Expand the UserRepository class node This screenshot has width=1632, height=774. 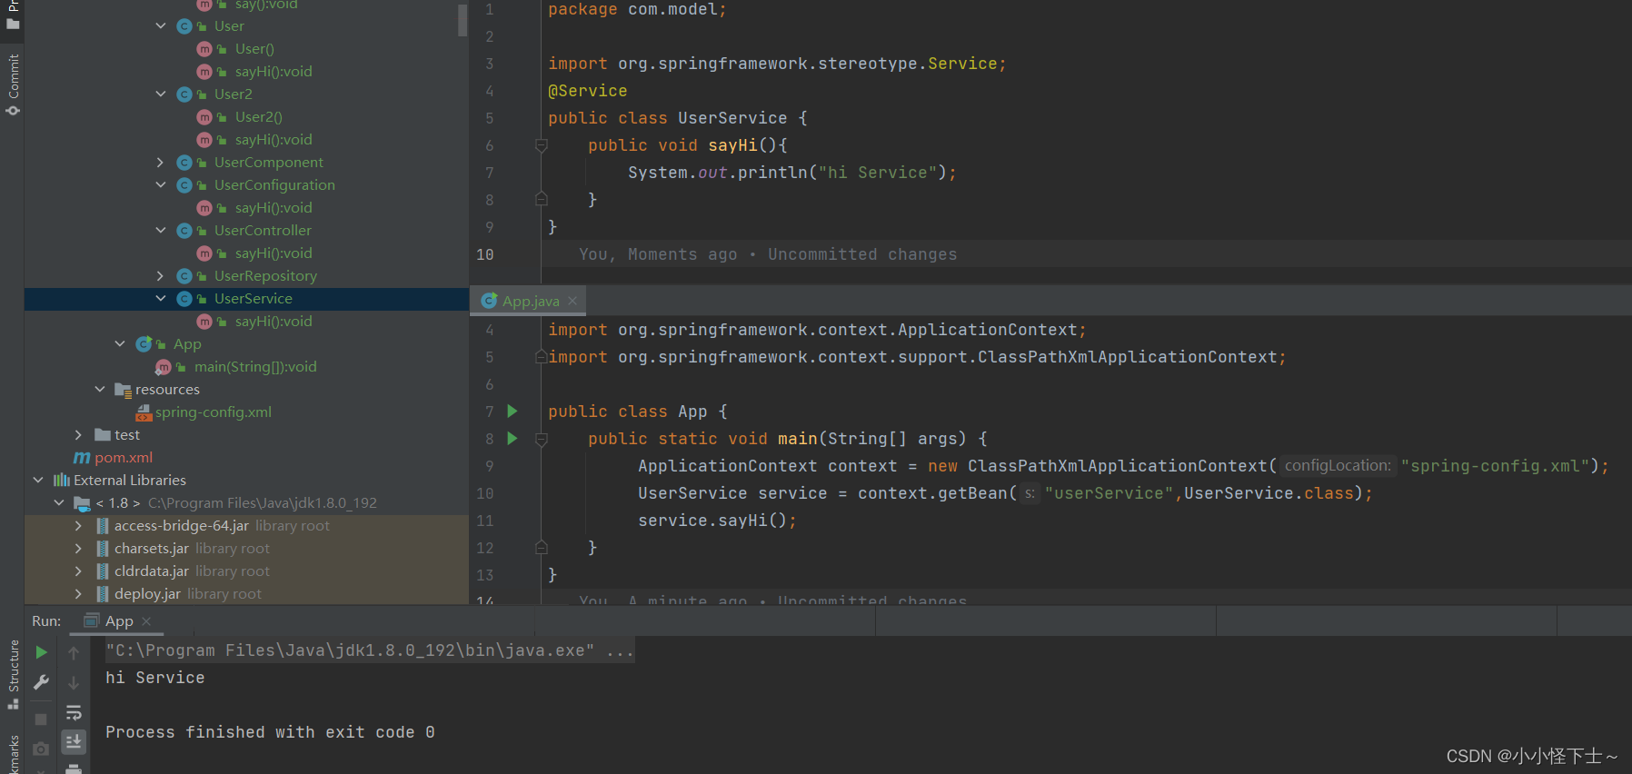(x=161, y=276)
